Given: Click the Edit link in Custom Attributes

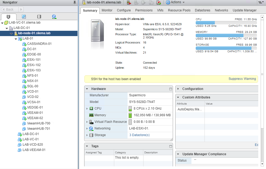Looking at the screenshot, I should point(256,145).
